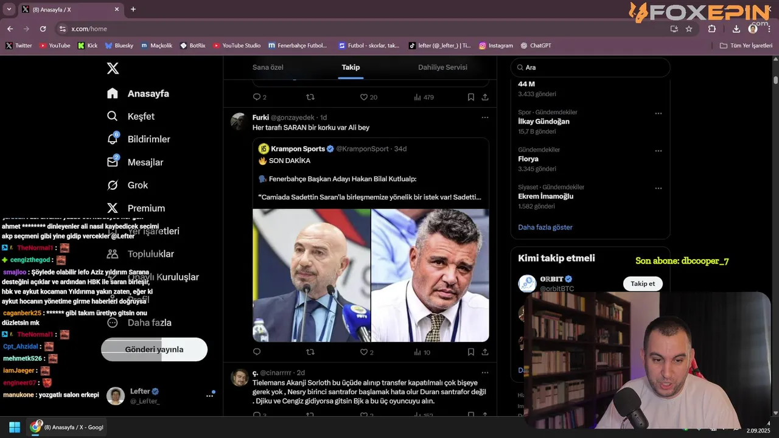Screen dimensions: 779x438
Task: Switch to Sana özel tab
Action: [x=268, y=67]
